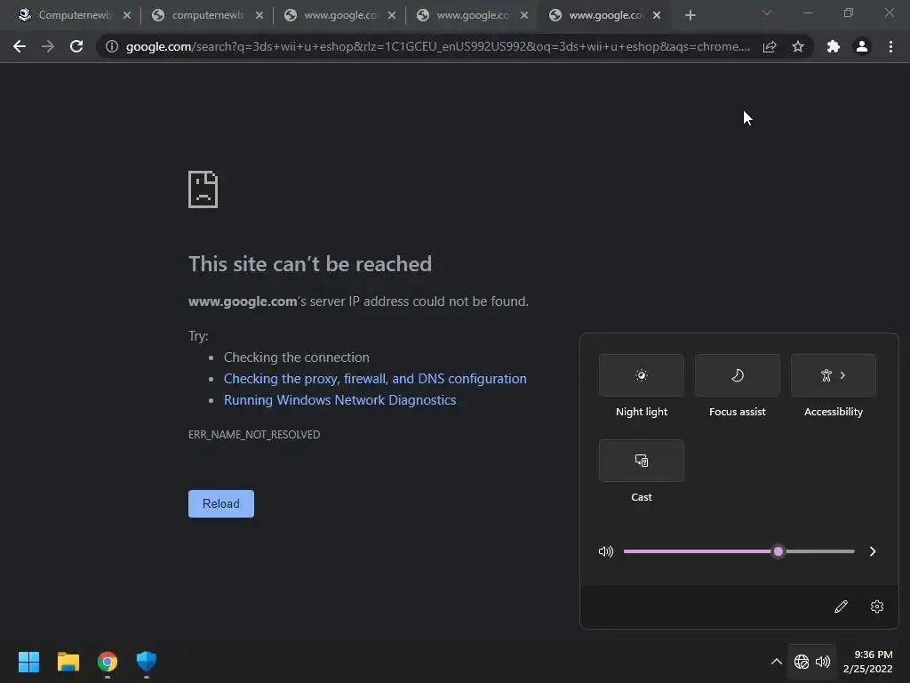
Task: Open all settings via gear icon
Action: coord(877,607)
